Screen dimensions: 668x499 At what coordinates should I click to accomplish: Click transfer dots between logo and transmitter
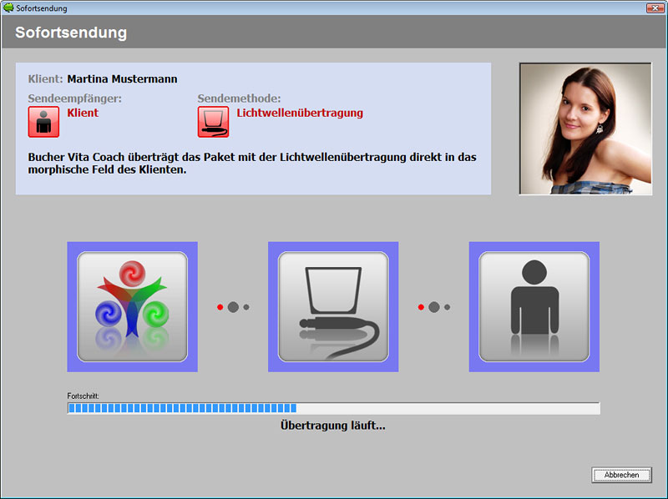233,307
